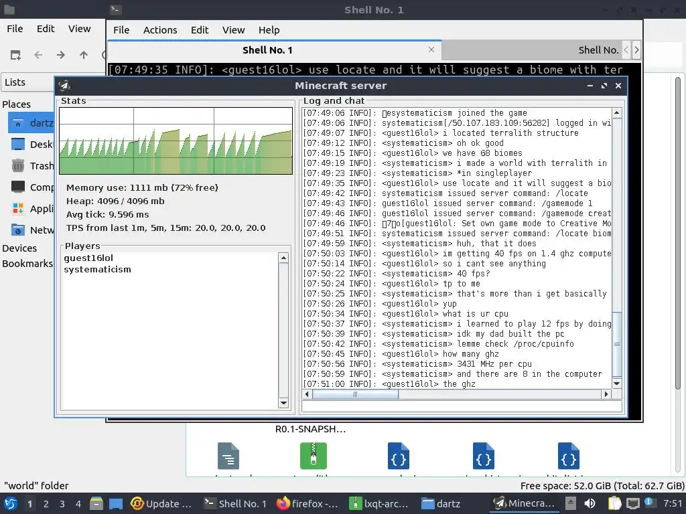
Task: Switch to virtual desktop 2
Action: [x=46, y=503]
